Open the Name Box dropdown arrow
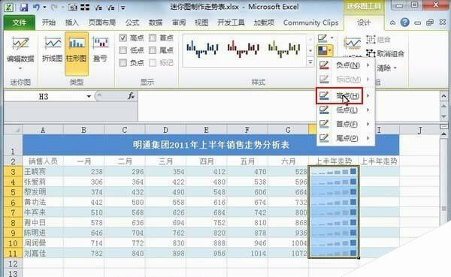Image resolution: width=451 pixels, height=277 pixels. coord(89,96)
